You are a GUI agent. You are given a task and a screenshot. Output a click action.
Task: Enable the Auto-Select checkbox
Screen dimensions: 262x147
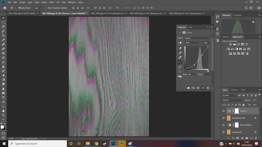tap(20, 8)
